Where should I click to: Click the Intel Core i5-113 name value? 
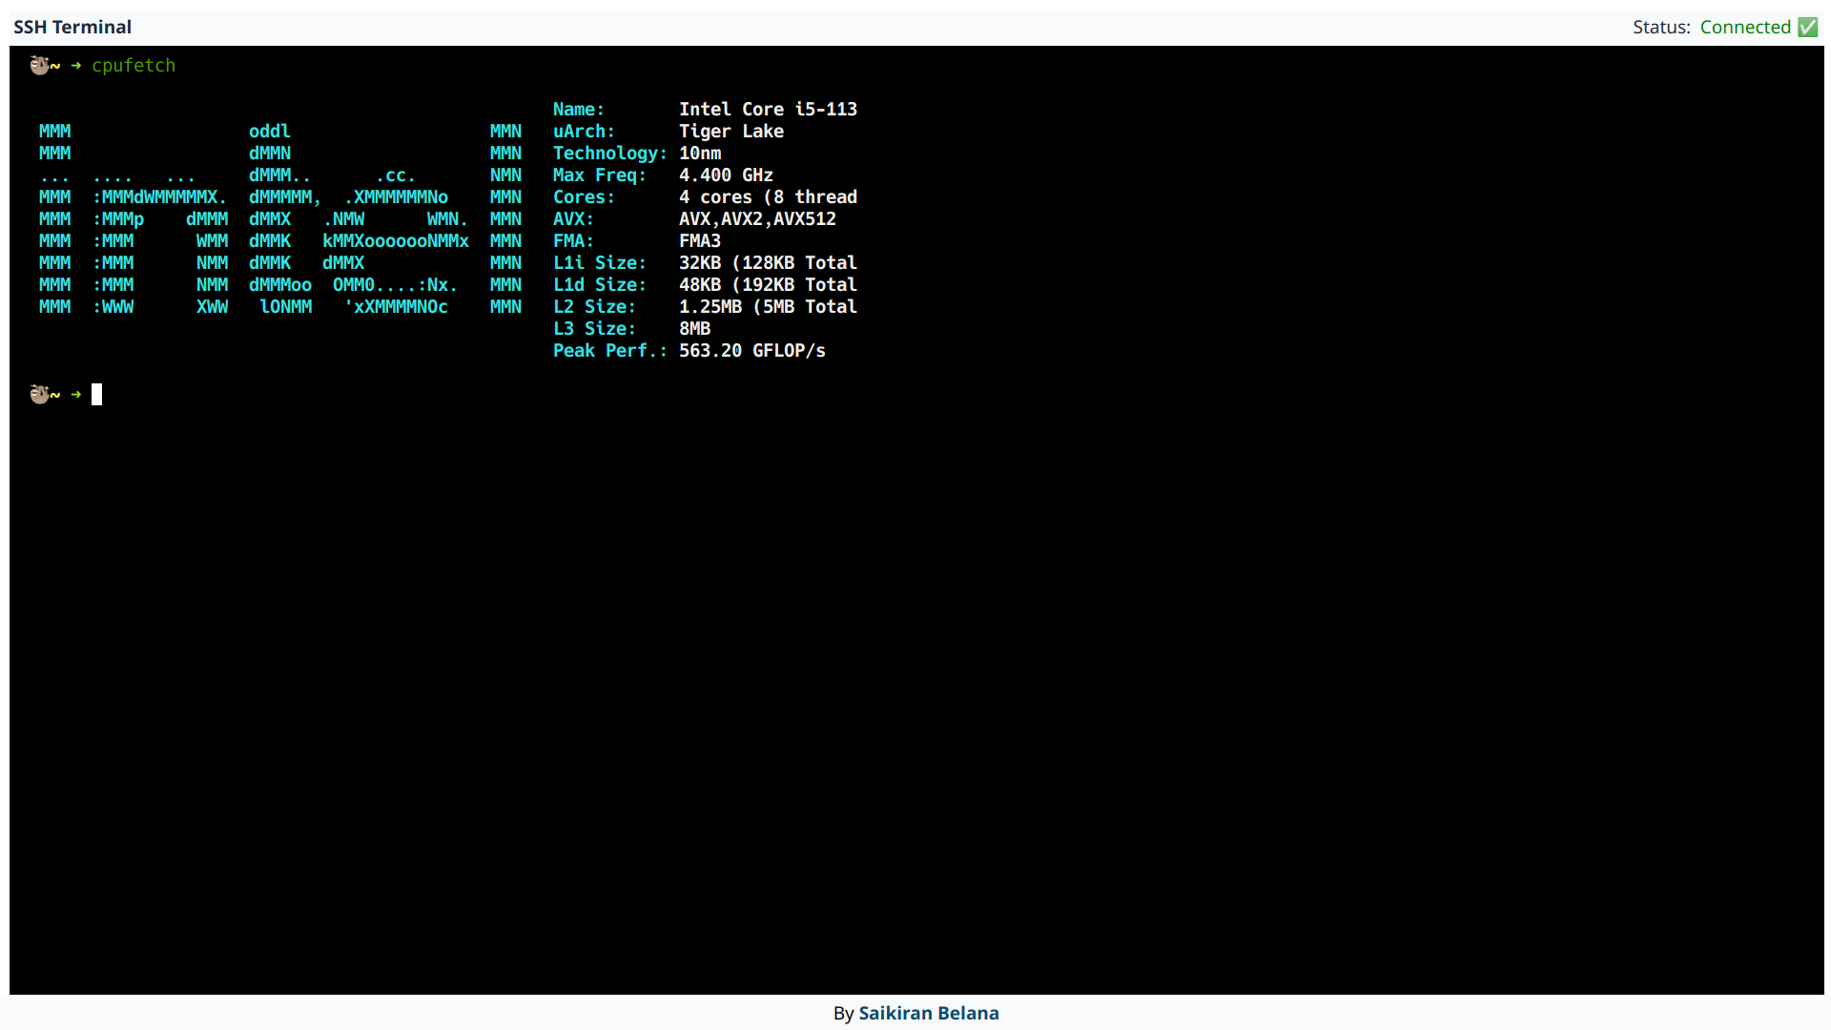[767, 109]
